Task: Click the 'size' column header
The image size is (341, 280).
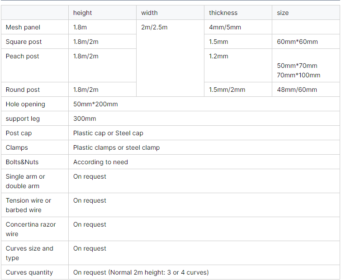Action: [x=306, y=13]
